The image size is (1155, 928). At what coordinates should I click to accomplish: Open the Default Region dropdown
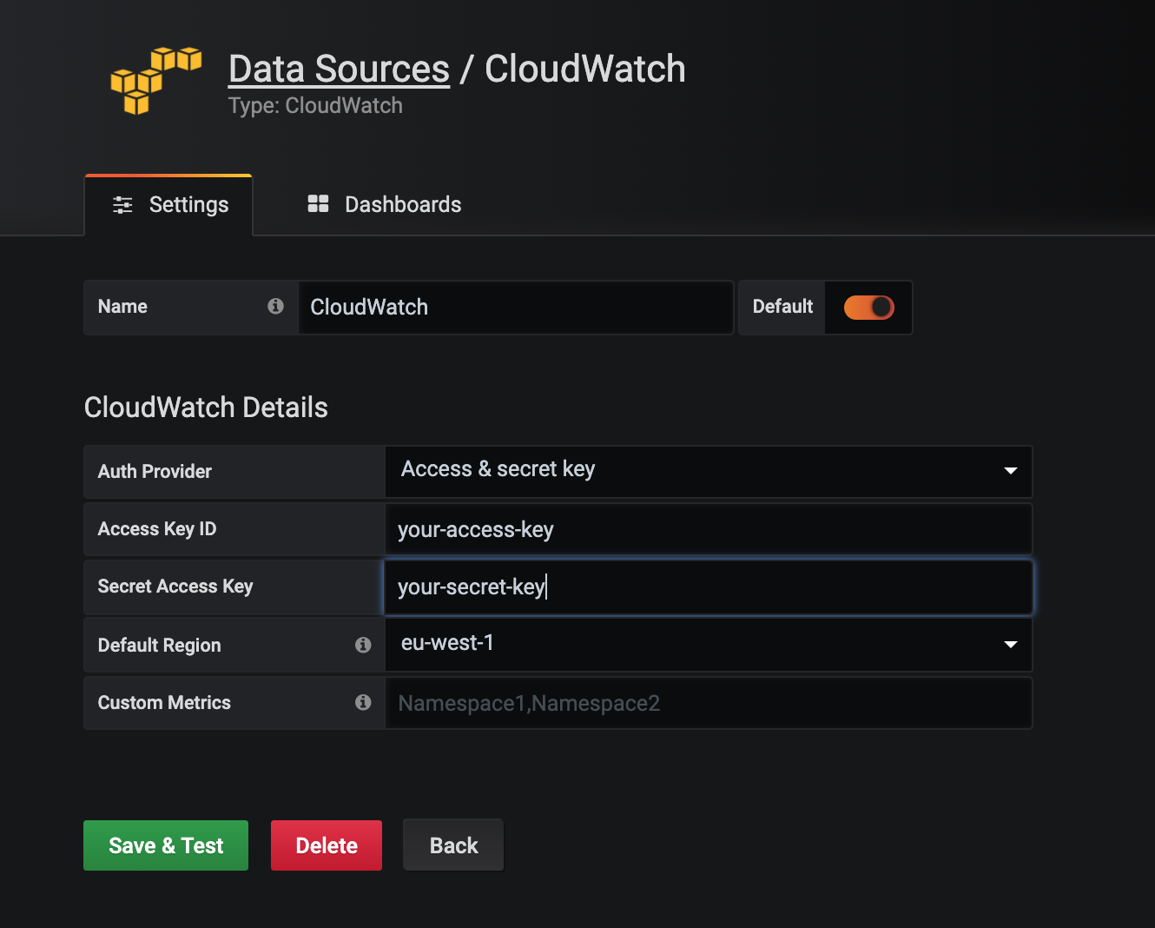click(709, 645)
